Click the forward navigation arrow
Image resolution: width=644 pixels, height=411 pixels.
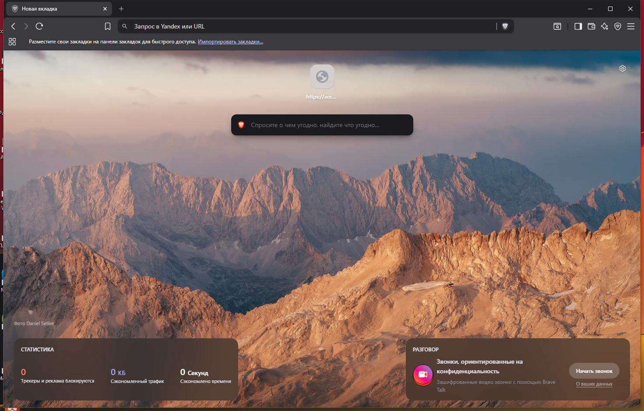pyautogui.click(x=26, y=26)
